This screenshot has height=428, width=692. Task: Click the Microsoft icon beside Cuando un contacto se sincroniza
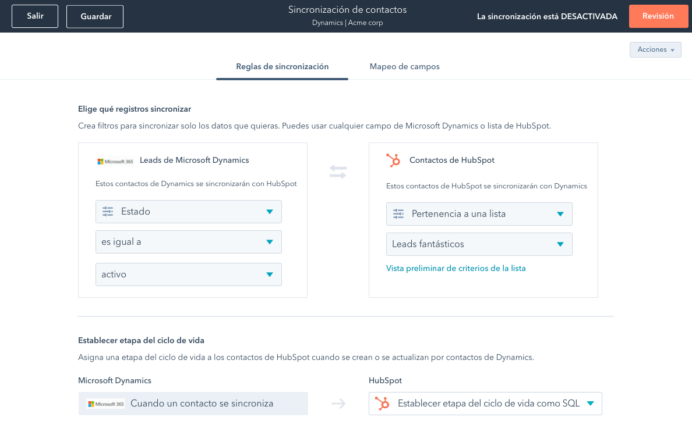[x=105, y=404]
